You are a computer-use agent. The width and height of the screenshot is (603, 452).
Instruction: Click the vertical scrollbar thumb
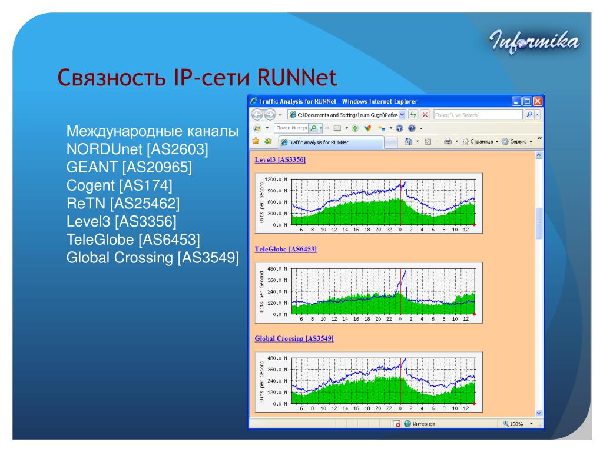(539, 223)
